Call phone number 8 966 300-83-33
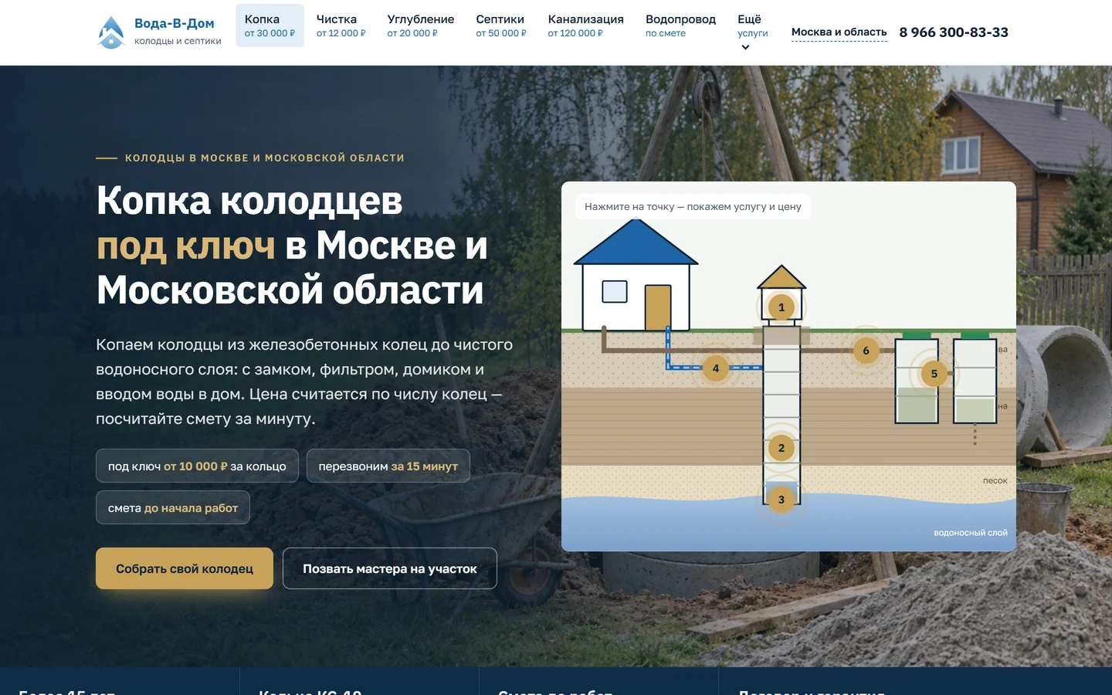The image size is (1112, 695). pos(954,32)
